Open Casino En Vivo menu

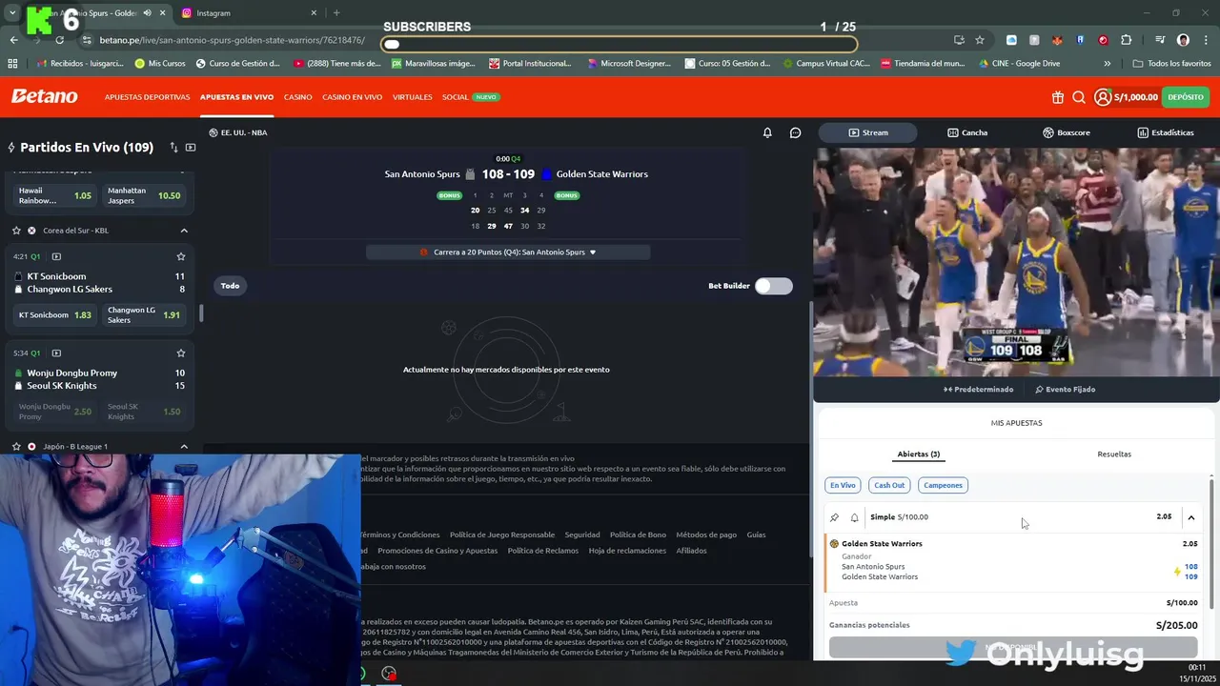coord(352,97)
